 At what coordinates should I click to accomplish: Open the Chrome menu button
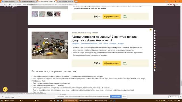(x=180, y=5)
